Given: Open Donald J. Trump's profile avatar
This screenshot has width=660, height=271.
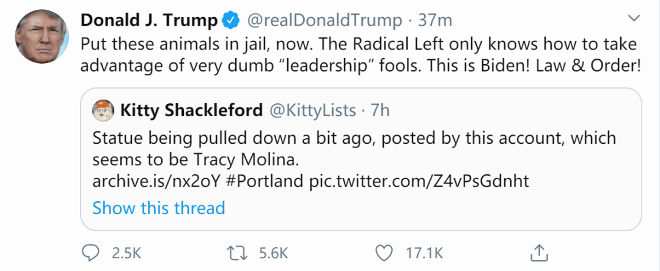Looking at the screenshot, I should tap(42, 35).
